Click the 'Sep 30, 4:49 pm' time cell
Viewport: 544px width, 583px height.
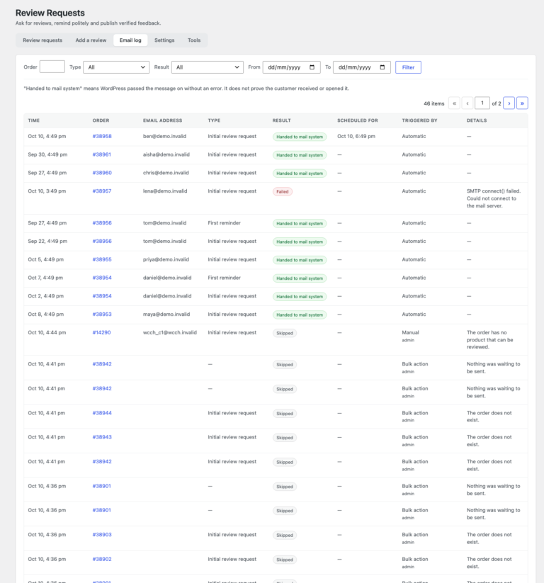pos(47,154)
